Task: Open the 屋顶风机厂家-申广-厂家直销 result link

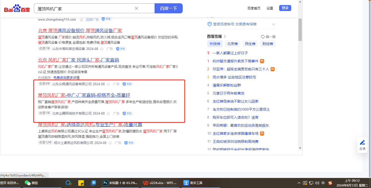Action: coord(84,95)
